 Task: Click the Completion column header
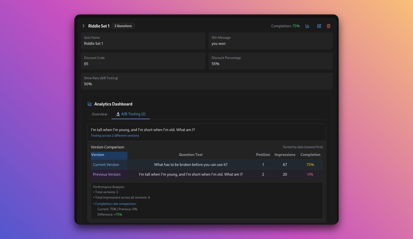(x=310, y=155)
